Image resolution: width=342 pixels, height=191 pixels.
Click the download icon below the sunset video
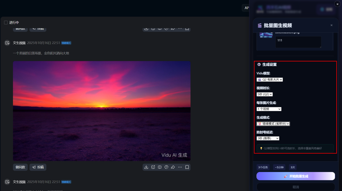click(146, 167)
